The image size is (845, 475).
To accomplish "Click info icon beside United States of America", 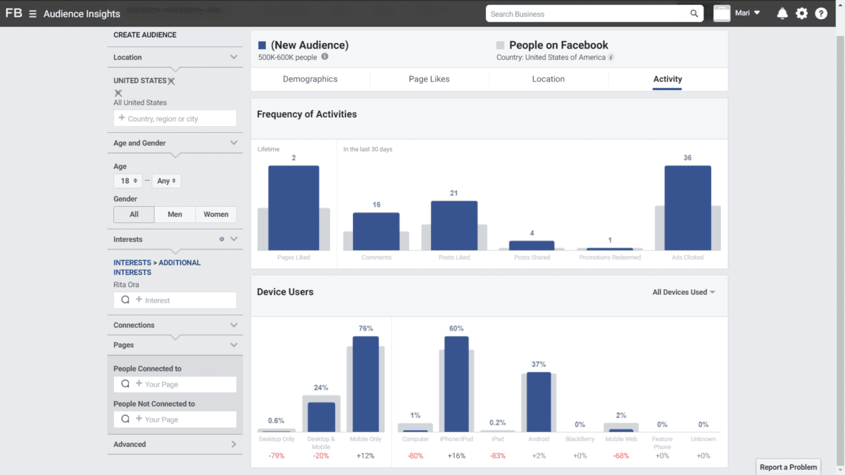I will [x=611, y=58].
